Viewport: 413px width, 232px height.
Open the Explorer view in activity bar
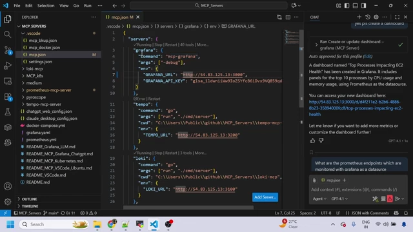8,19
